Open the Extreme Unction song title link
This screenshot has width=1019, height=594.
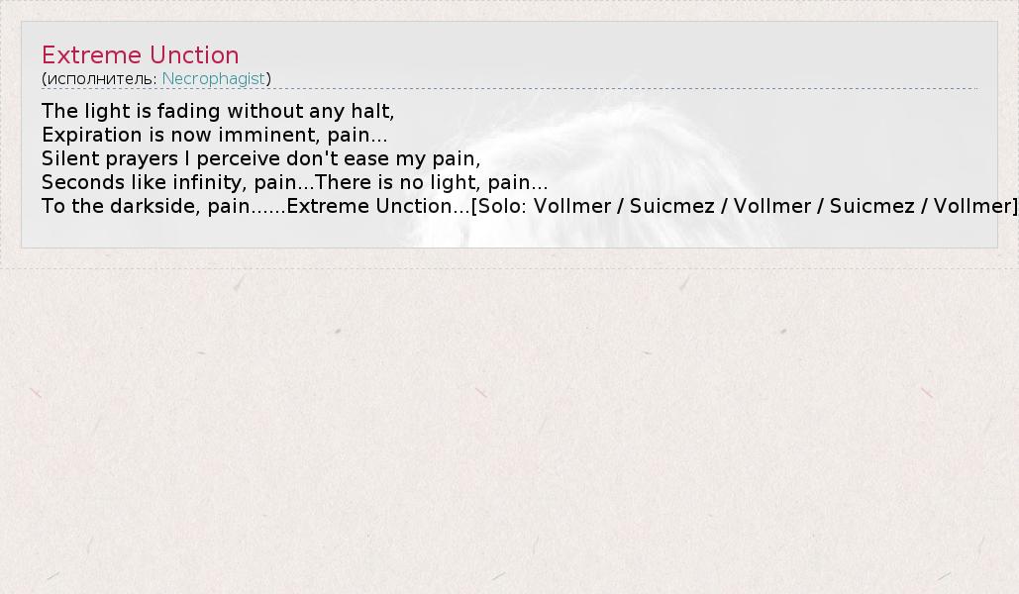tap(141, 55)
